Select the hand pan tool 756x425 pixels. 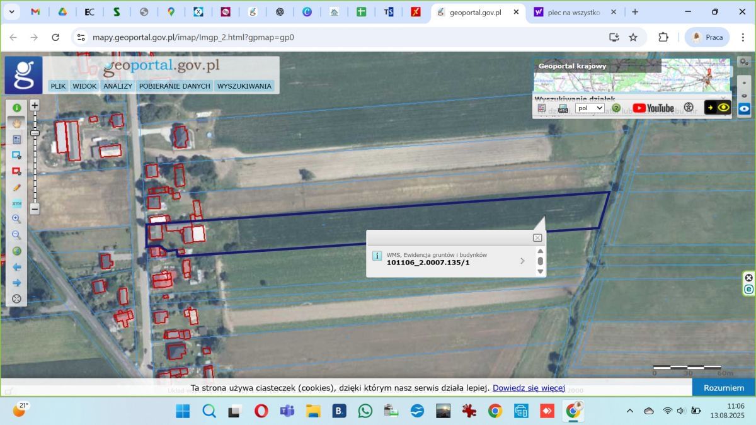point(16,123)
